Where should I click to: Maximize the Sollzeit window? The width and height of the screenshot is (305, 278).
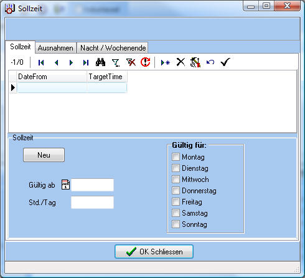pos(266,6)
